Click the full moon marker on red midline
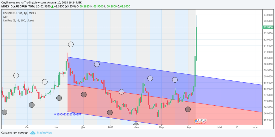 122,92
